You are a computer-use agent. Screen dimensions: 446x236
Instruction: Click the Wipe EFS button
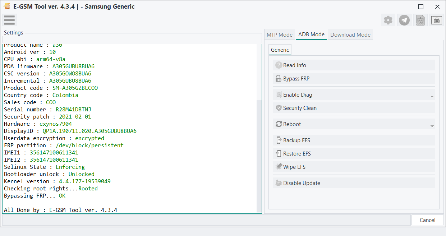point(354,167)
